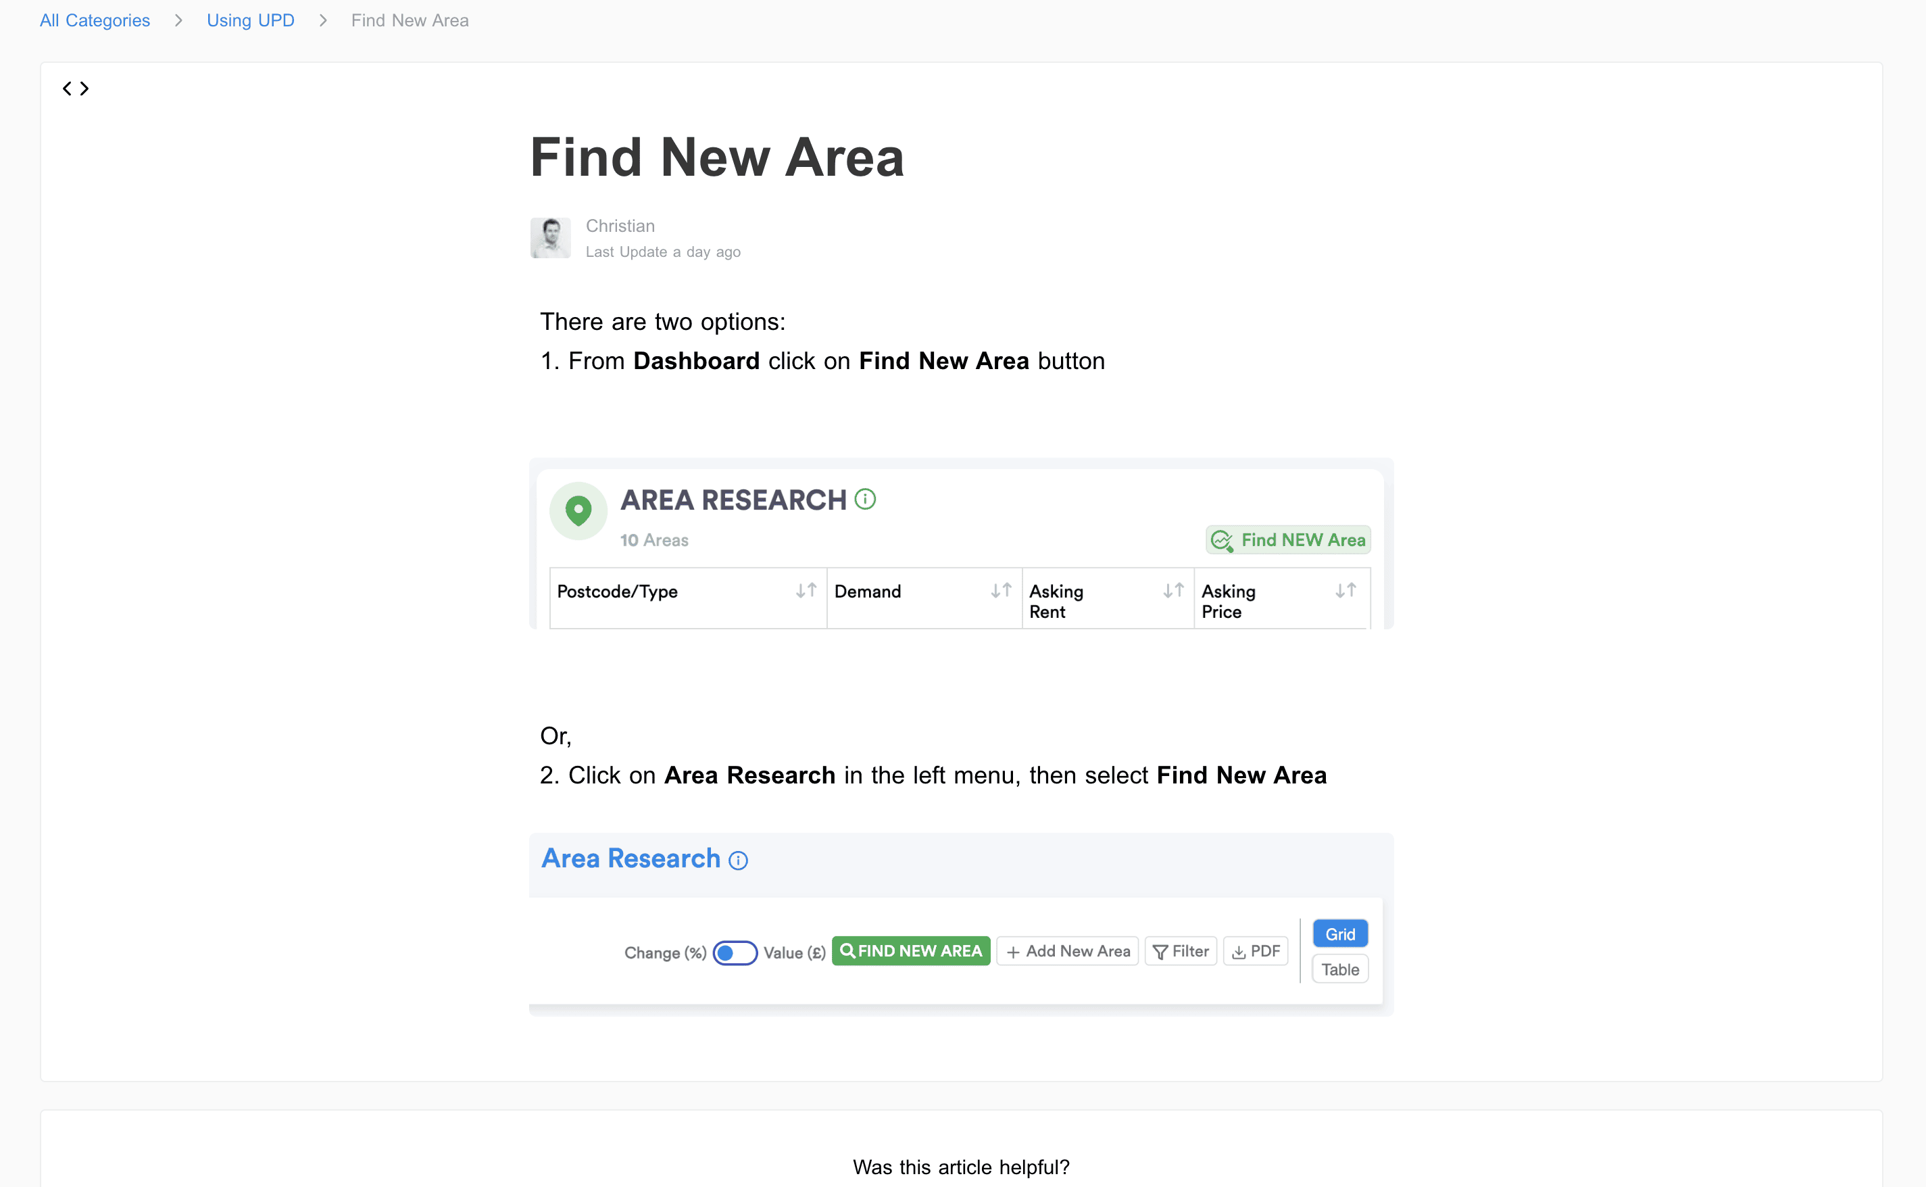
Task: Click sort arrows in Postcode/Type column
Action: pyautogui.click(x=806, y=590)
